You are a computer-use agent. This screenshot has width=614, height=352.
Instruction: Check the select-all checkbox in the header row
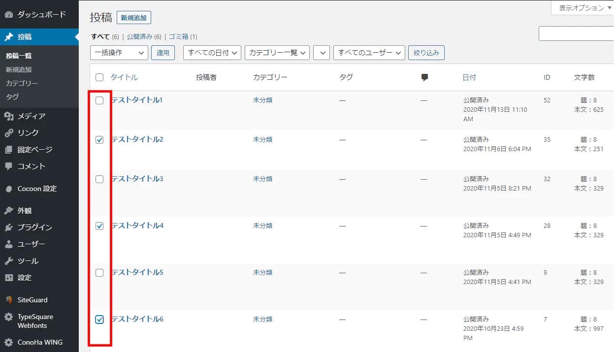pyautogui.click(x=99, y=77)
